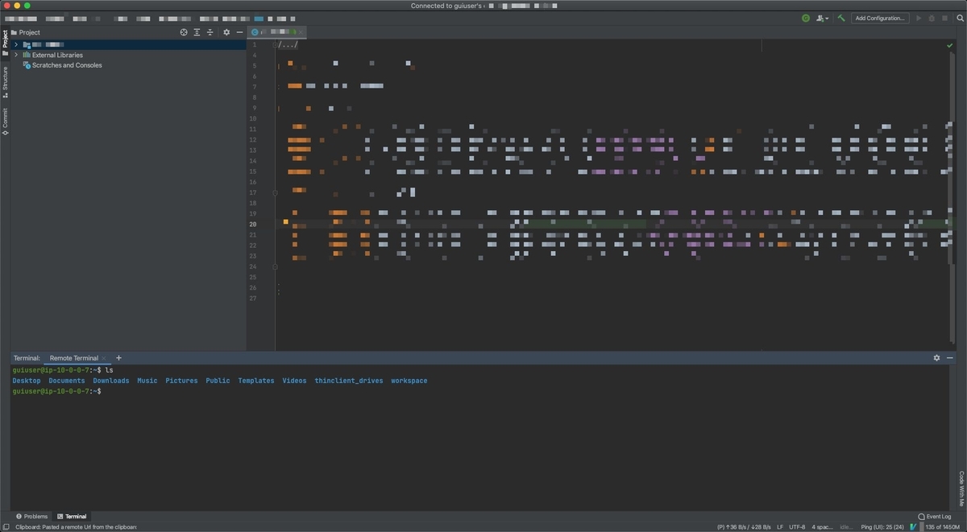The width and height of the screenshot is (967, 532).
Task: Click the green G user avatar
Action: click(806, 18)
